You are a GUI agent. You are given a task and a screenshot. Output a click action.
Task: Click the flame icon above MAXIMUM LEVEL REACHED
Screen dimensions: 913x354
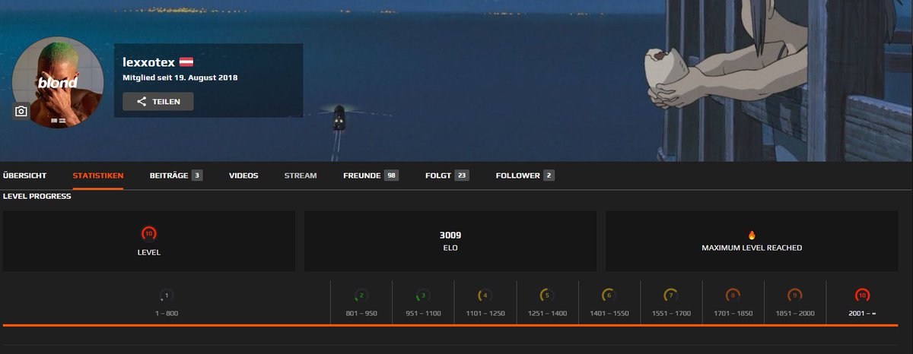(752, 235)
